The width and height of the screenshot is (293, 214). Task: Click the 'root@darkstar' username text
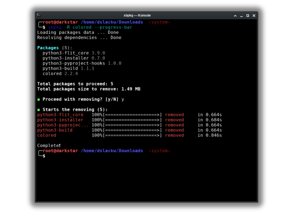60,22
